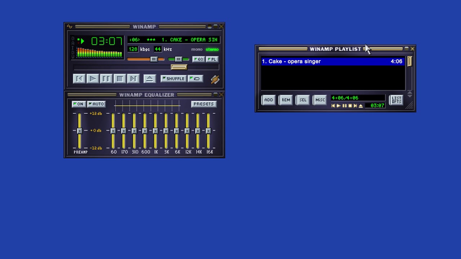Click the scrolling song title display

[174, 40]
